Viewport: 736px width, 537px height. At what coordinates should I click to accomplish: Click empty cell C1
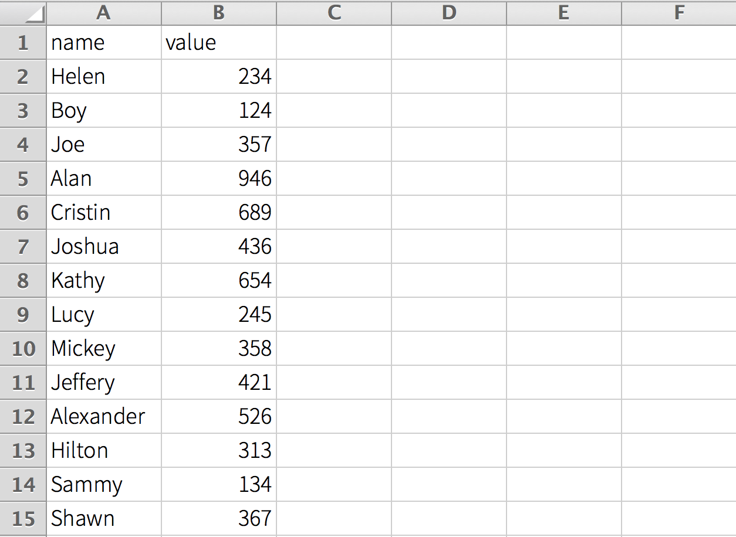click(334, 42)
